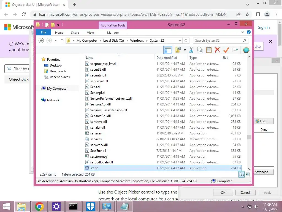Click the quick access properties icon
Viewport: 282px width, 212px height.
tap(47, 25)
